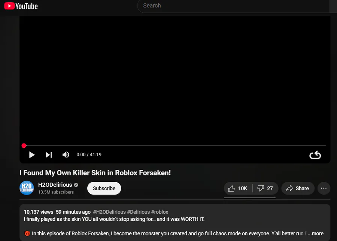Screen dimensions: 337x241
Task: Click into the Search field
Action: 233,6
